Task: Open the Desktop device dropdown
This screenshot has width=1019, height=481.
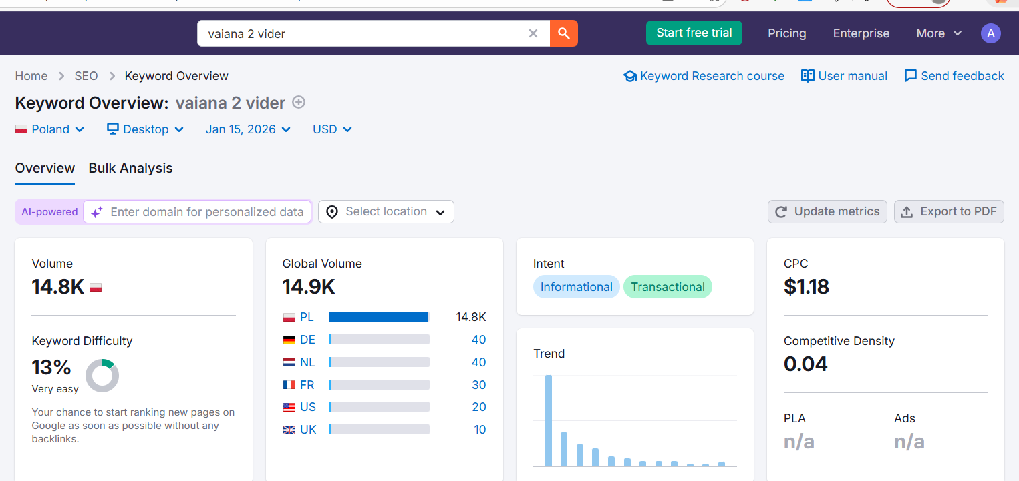Action: point(145,129)
